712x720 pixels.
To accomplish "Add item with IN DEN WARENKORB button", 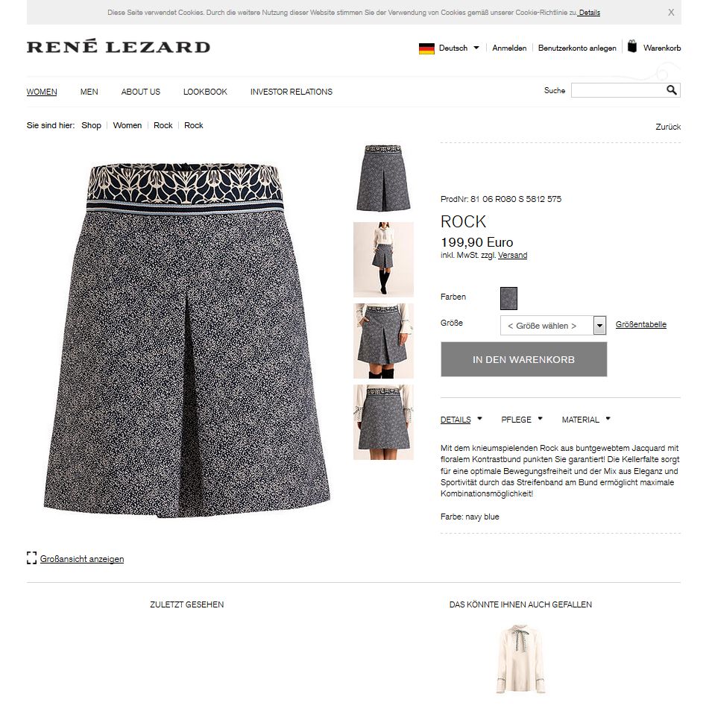I will click(523, 359).
